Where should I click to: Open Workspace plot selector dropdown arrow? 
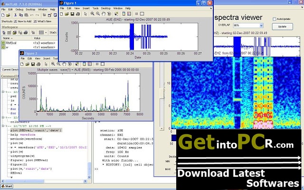coord(46,33)
